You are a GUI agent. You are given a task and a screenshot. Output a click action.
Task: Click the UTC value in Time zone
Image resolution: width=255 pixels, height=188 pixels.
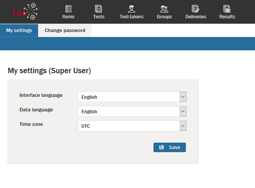(x=86, y=126)
